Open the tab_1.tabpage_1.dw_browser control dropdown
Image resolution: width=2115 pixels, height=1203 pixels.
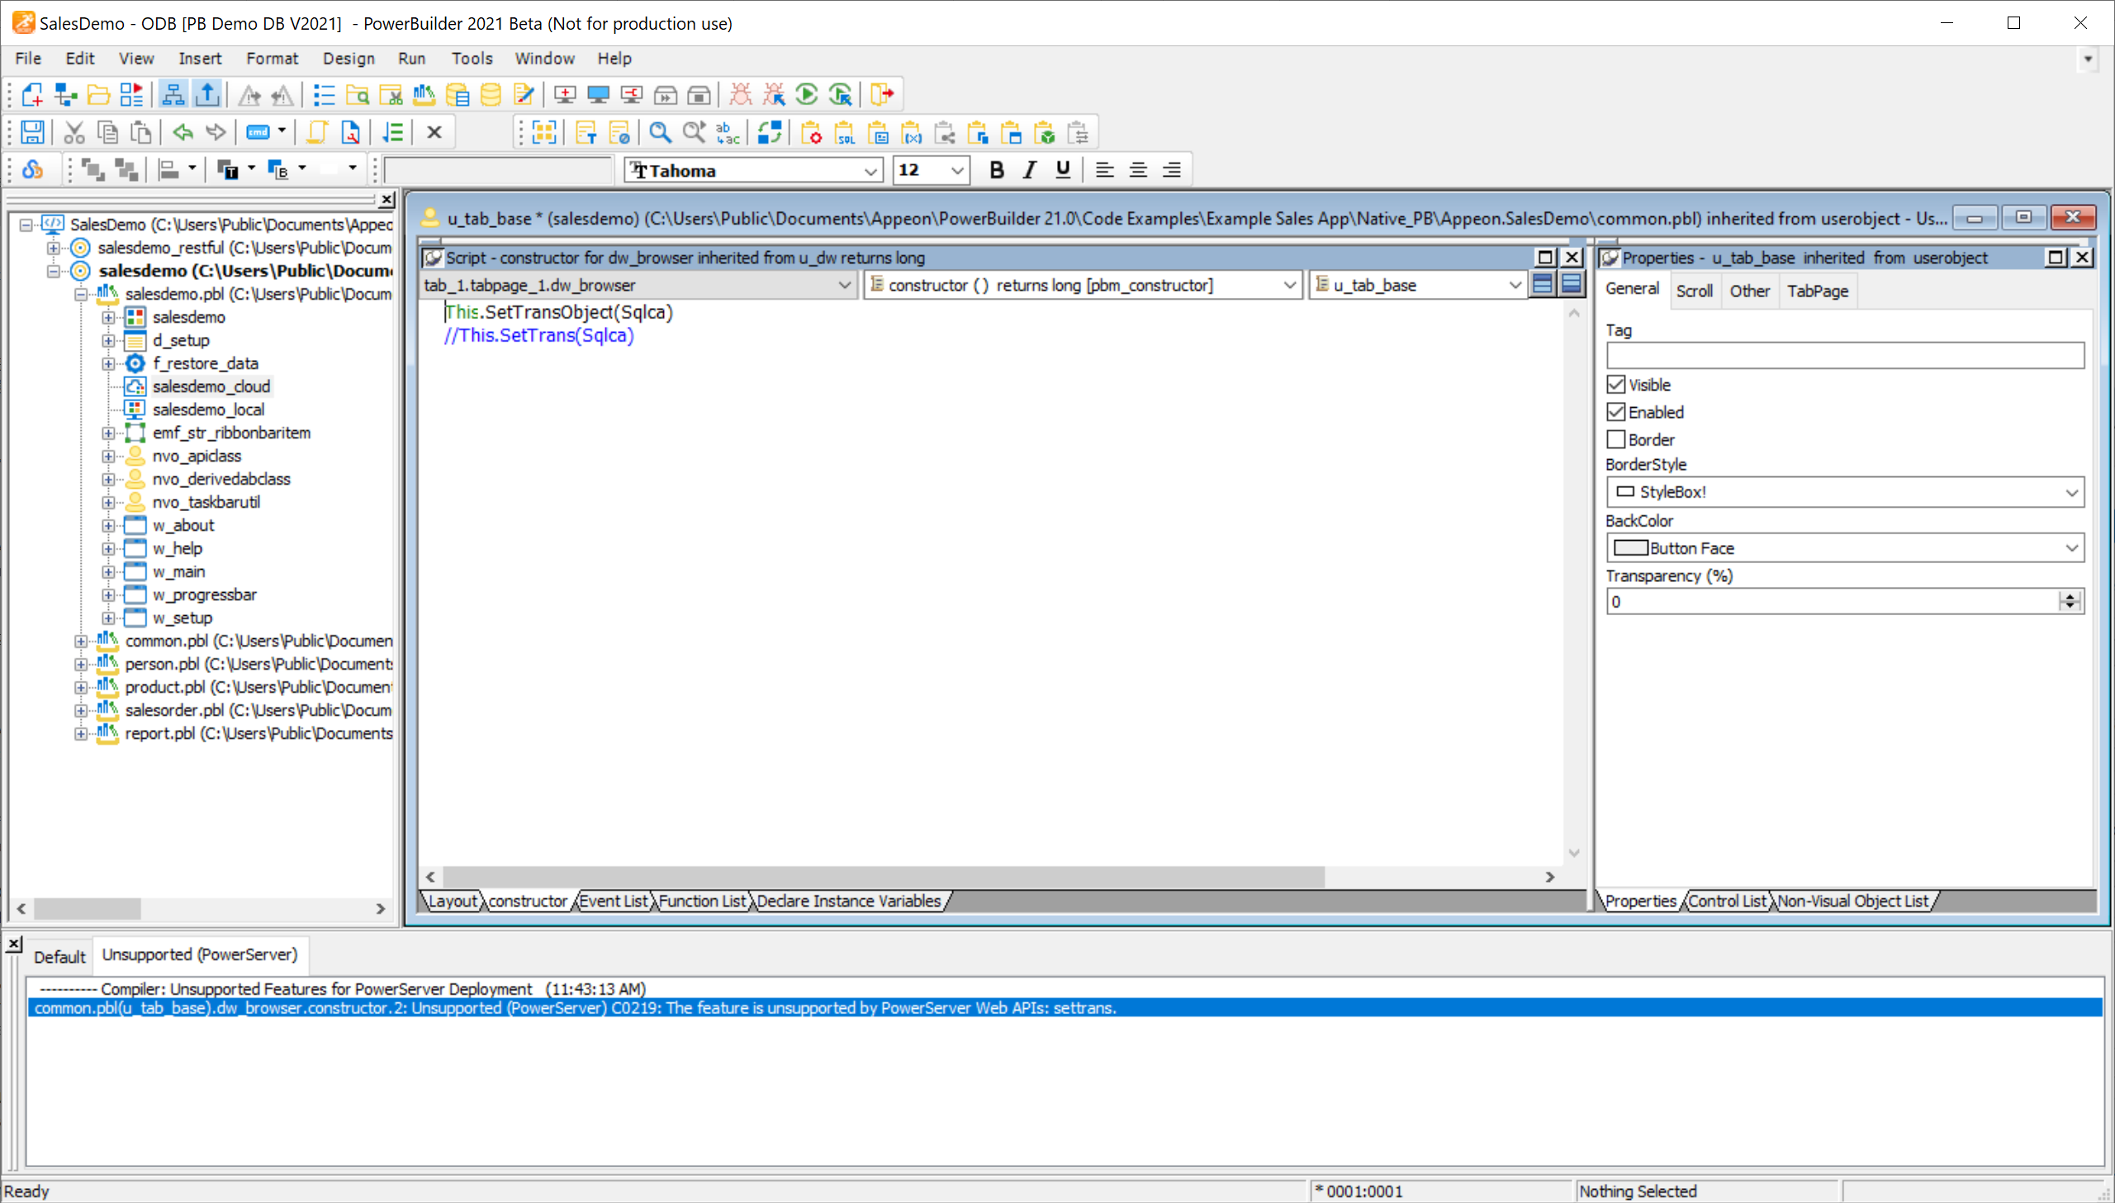844,285
